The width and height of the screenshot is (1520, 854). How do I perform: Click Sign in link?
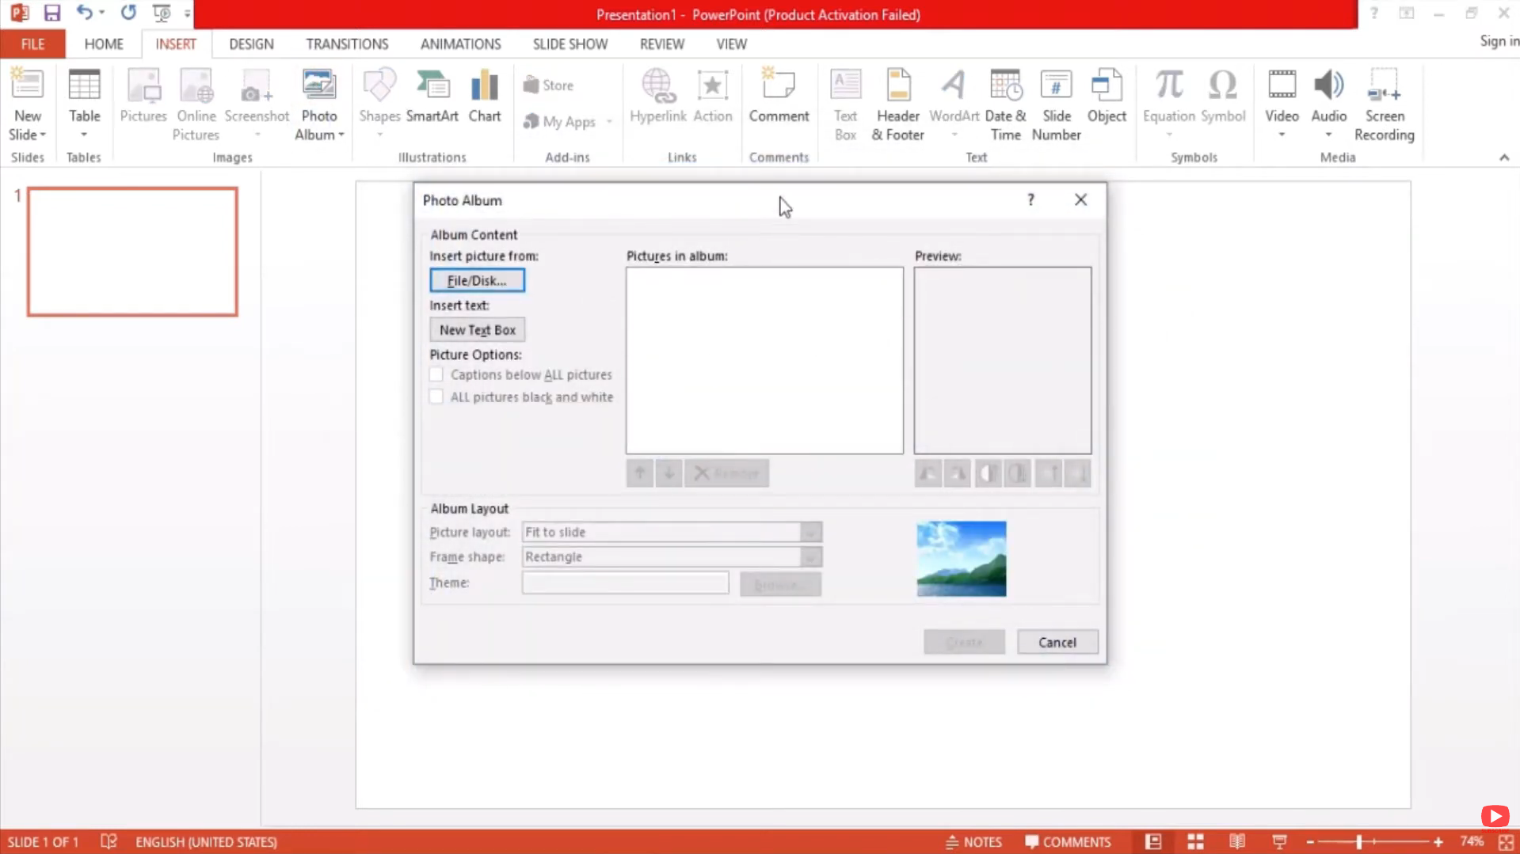point(1499,41)
